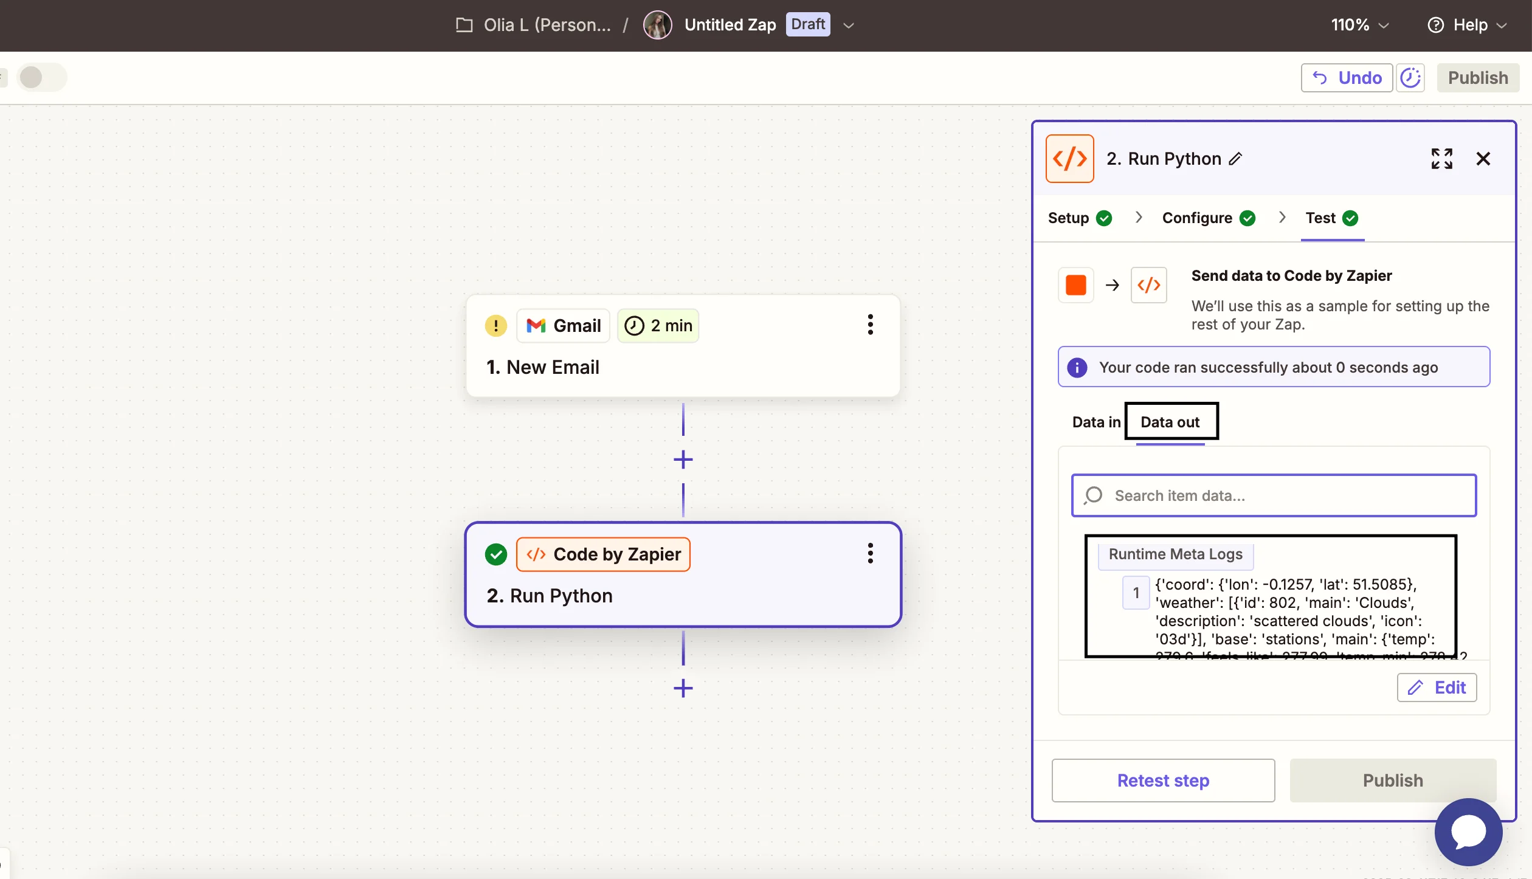Add a step after Run Python
This screenshot has height=879, width=1532.
(683, 688)
